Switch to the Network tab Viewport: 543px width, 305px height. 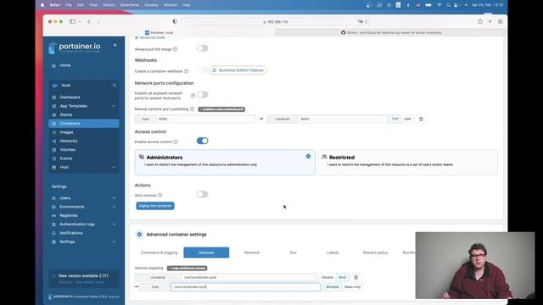tap(252, 252)
